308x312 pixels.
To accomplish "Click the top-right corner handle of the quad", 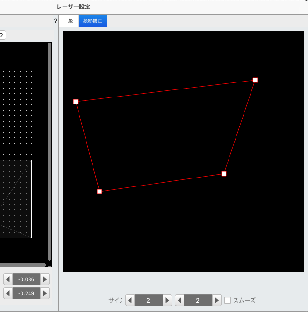I will pos(255,80).
